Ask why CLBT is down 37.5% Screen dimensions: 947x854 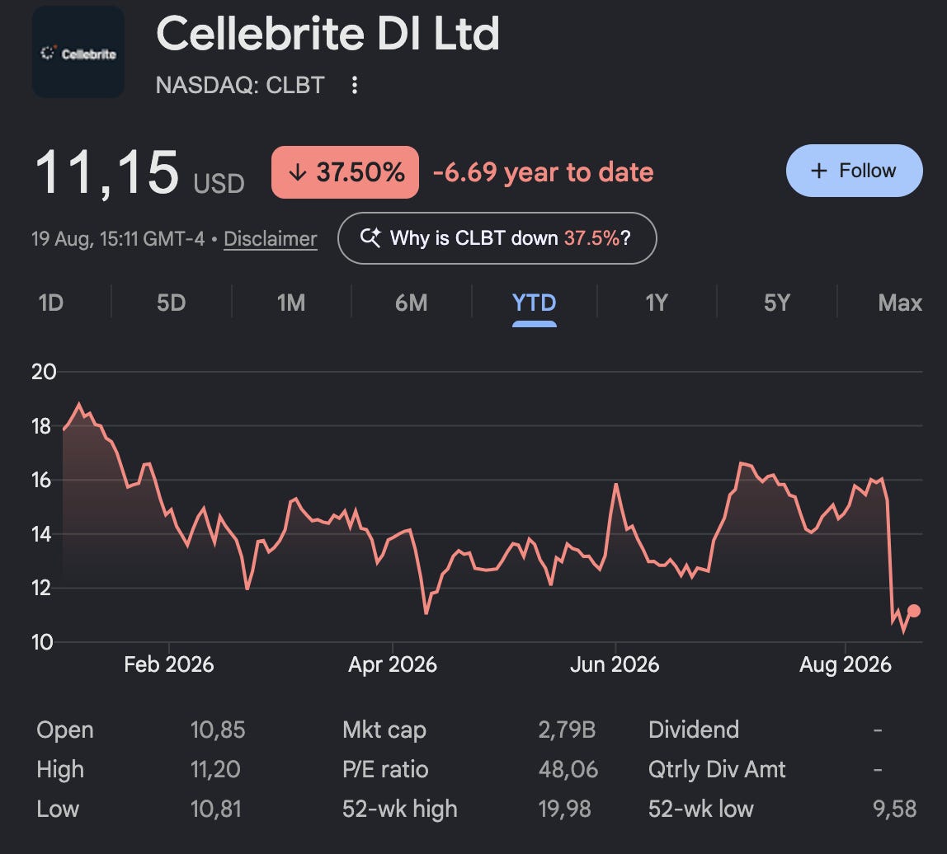pyautogui.click(x=497, y=237)
